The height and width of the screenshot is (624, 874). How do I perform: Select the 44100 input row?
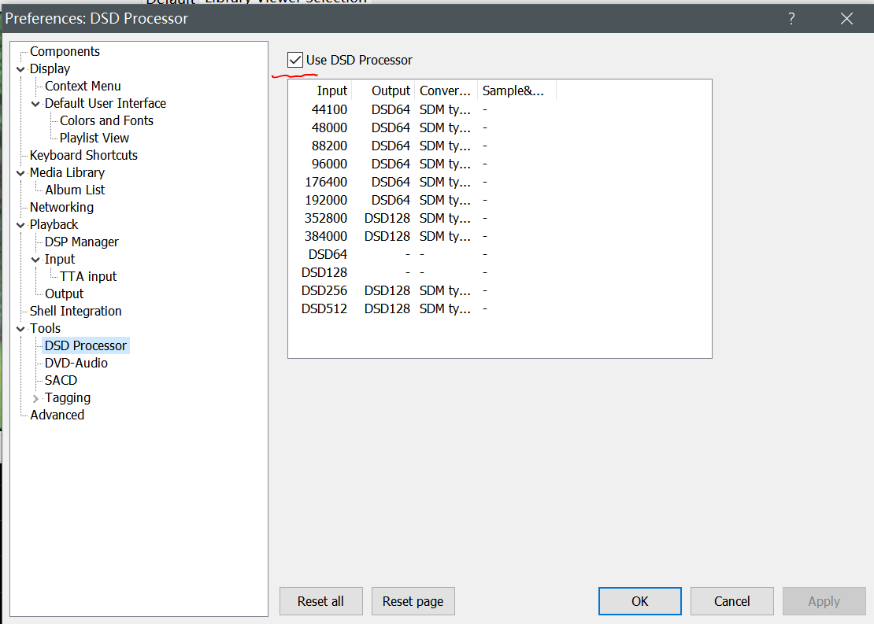pos(329,109)
